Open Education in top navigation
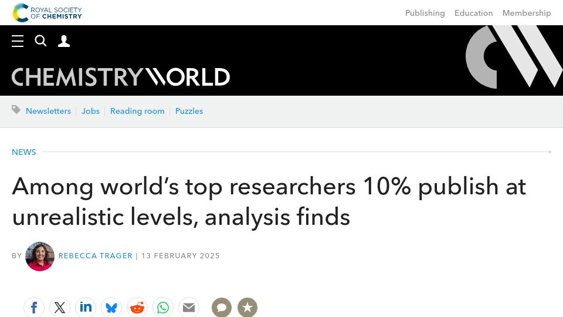 [474, 13]
